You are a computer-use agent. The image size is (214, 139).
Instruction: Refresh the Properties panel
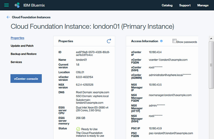click(109, 41)
